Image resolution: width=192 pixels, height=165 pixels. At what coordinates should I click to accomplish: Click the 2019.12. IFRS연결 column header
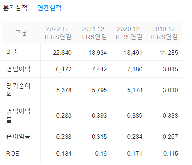tap(164, 33)
